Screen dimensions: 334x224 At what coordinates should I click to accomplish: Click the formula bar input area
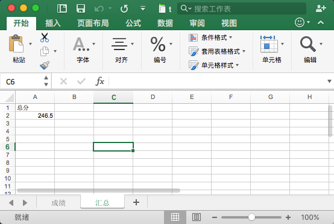(x=217, y=82)
